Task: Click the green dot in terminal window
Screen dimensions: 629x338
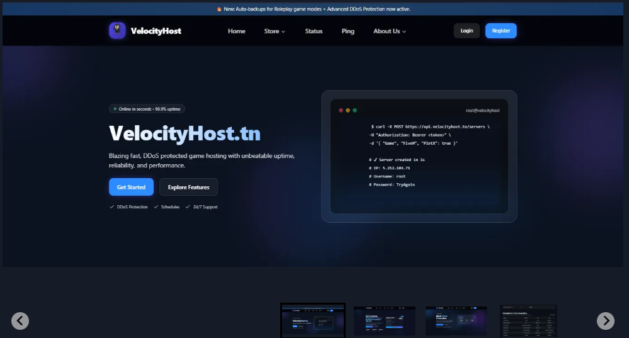Action: pyautogui.click(x=354, y=110)
